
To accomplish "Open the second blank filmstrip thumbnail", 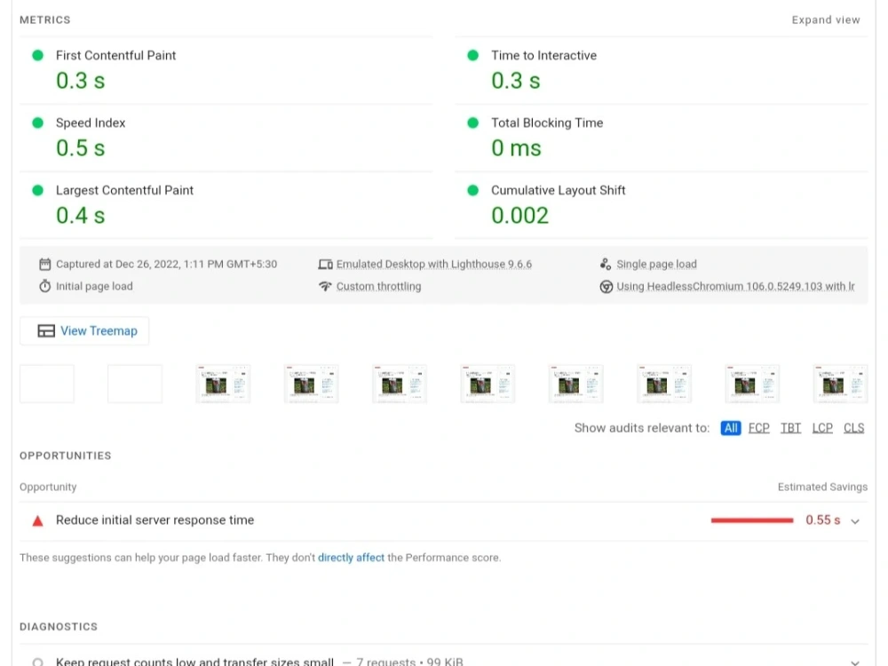I will pos(135,384).
